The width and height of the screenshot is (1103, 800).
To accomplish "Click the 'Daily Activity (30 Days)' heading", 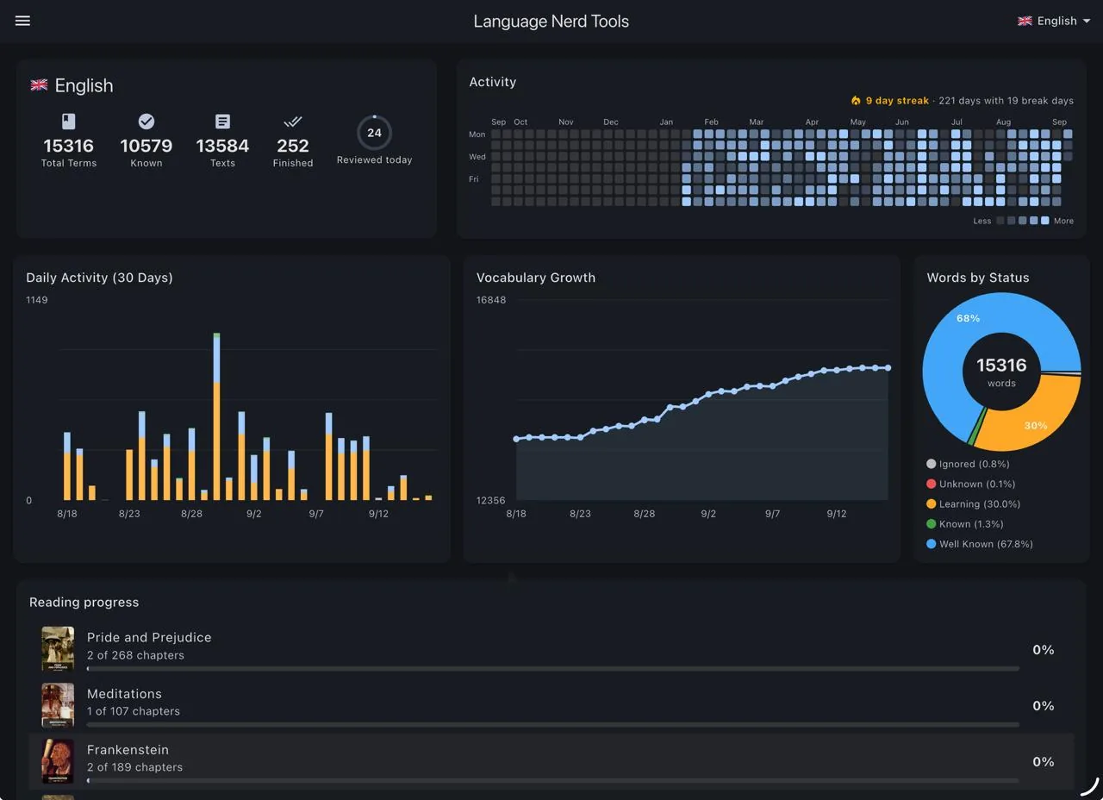I will click(99, 278).
